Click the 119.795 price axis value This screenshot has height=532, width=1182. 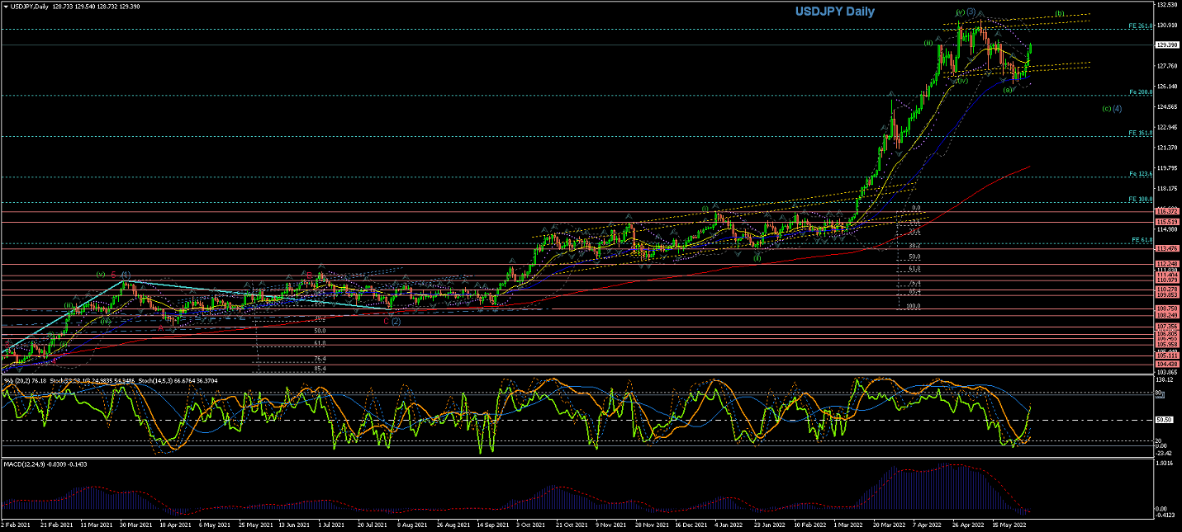pyautogui.click(x=1167, y=167)
